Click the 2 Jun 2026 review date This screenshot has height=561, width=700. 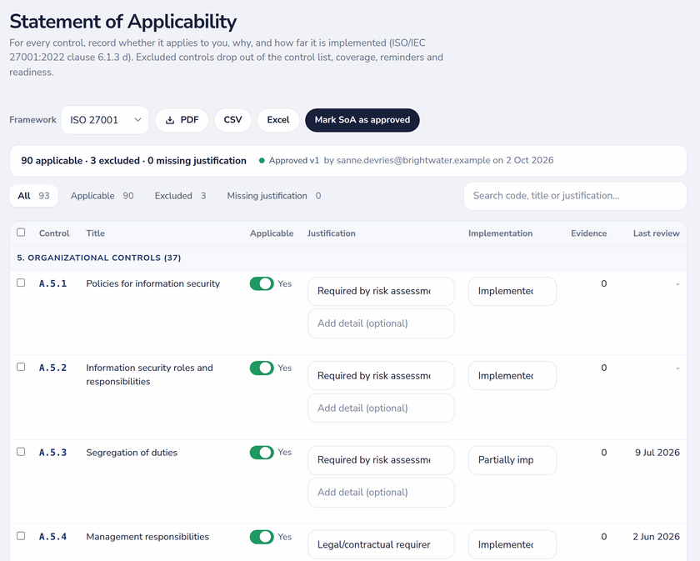click(656, 537)
